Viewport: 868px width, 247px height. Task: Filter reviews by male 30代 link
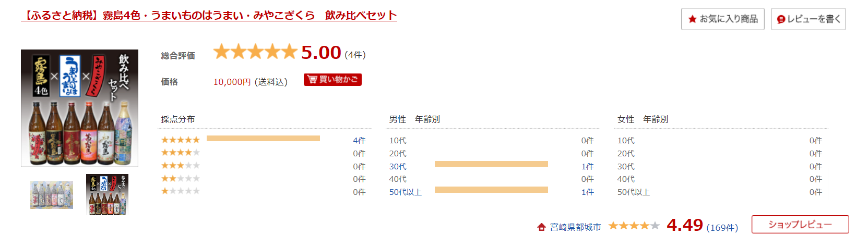(x=398, y=167)
